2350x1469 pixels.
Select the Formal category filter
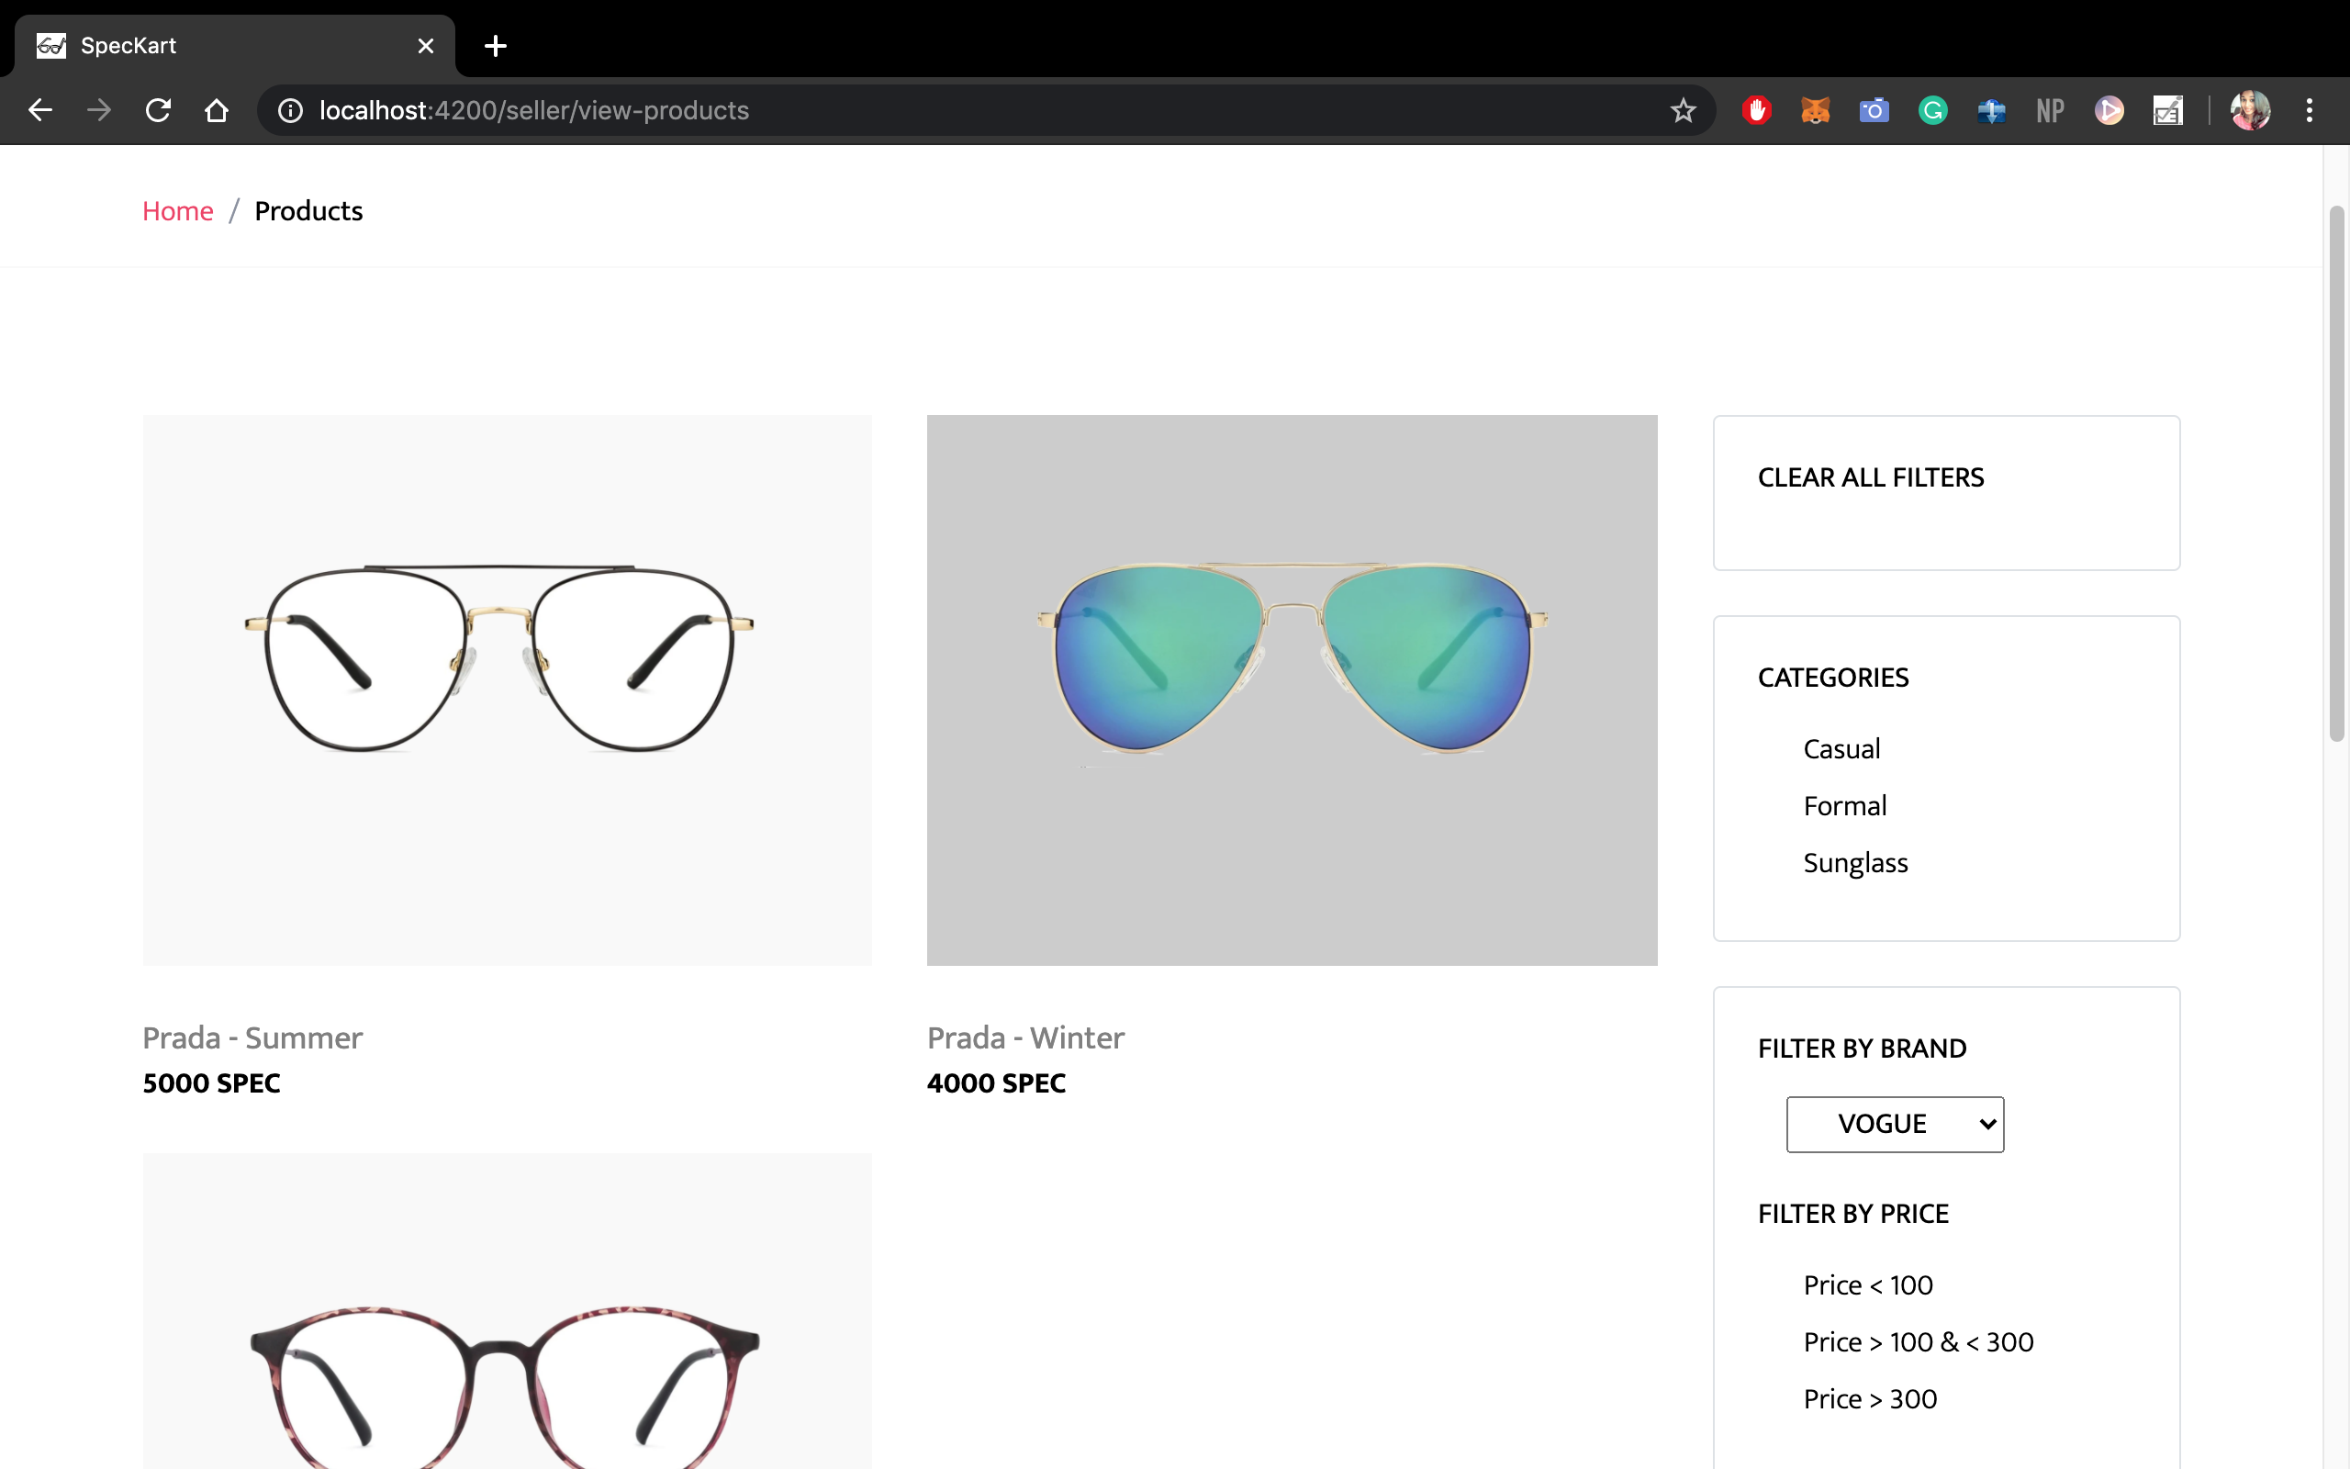pyautogui.click(x=1844, y=805)
